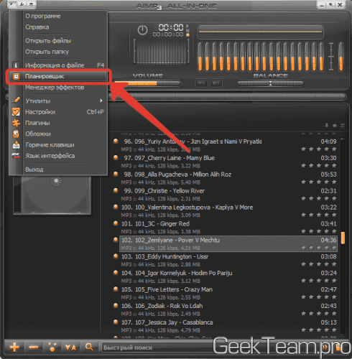Click the orange marker of track 102
The height and width of the screenshot is (359, 352).
click(116, 240)
